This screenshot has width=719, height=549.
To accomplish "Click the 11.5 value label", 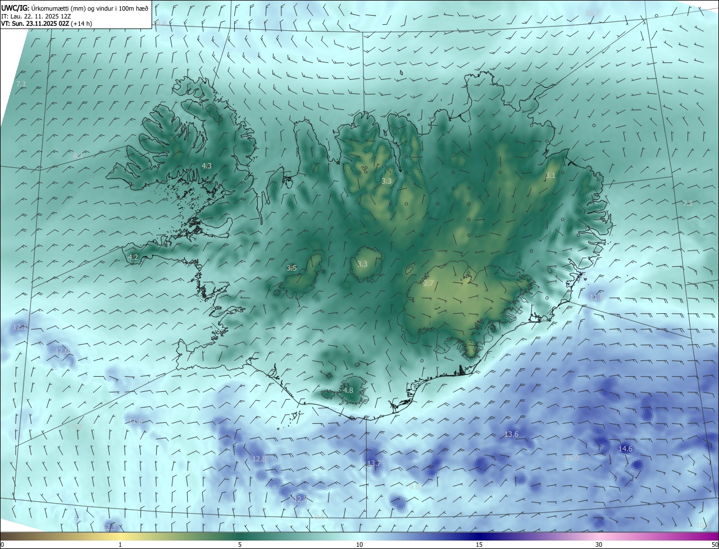I will tap(135, 421).
